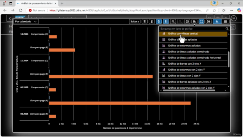Toggle the legend visibility button
This screenshot has height=137, width=243.
166,22
